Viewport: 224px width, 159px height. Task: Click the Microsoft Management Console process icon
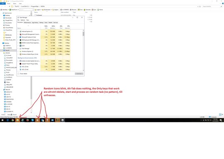pos(20,34)
